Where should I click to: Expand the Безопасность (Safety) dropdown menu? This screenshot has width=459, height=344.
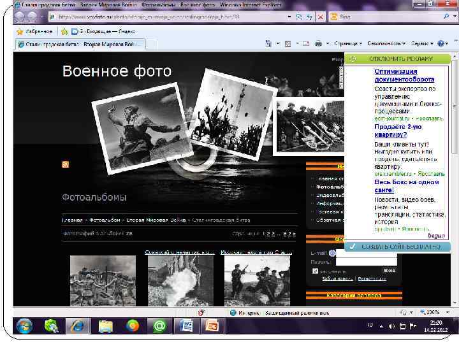(386, 43)
